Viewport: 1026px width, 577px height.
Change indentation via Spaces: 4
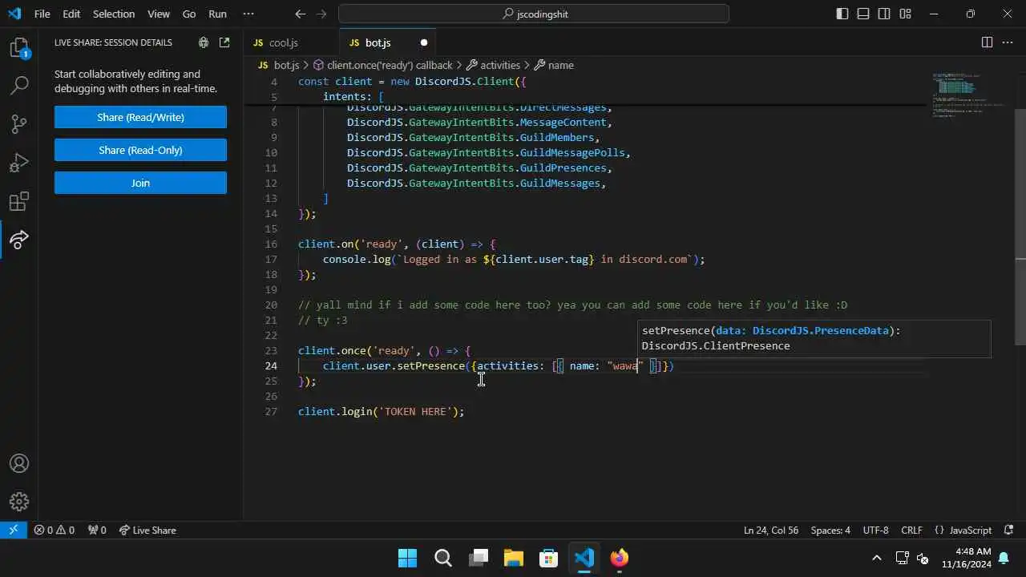coord(830,530)
